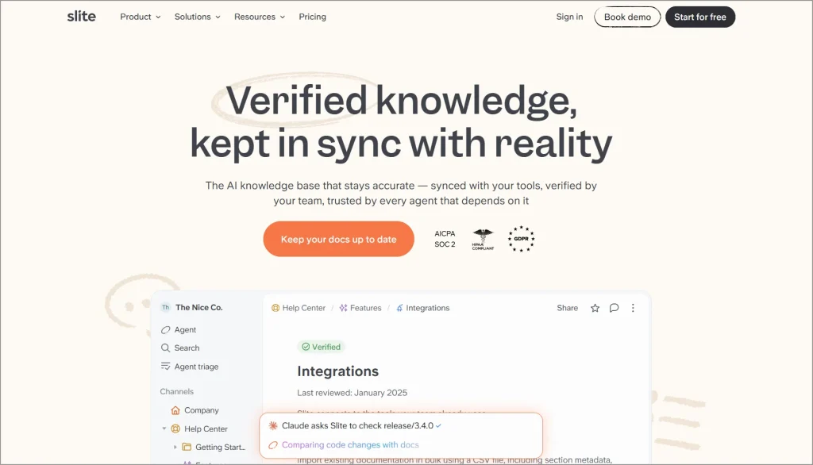813x465 pixels.
Task: Click the slite logo
Action: coord(82,17)
